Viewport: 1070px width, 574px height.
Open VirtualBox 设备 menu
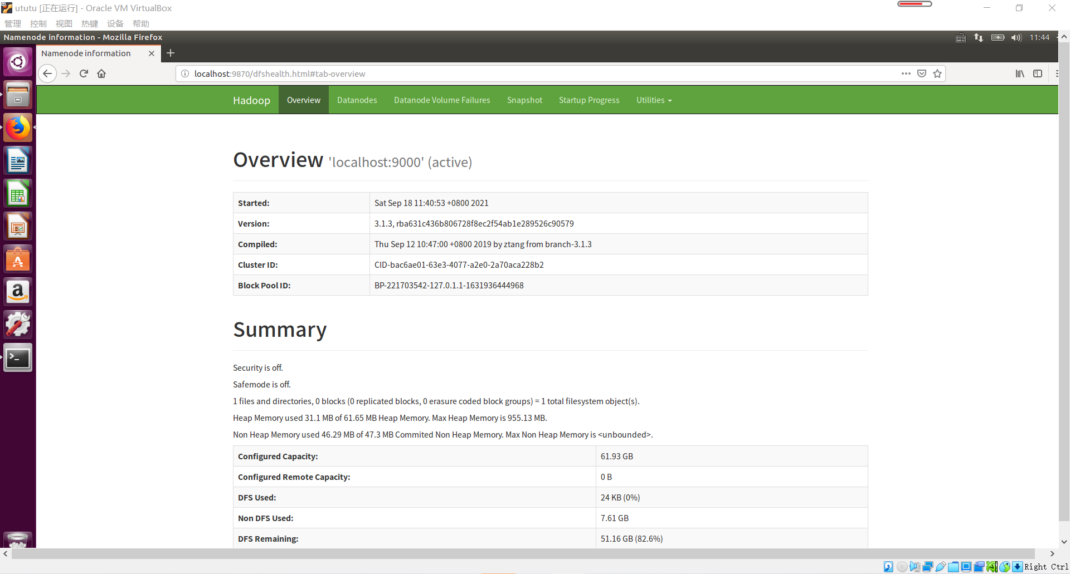pos(115,23)
